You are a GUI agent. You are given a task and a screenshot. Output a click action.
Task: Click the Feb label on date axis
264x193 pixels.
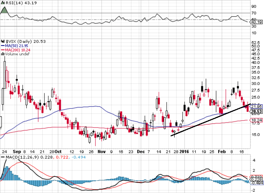[x=222, y=152]
